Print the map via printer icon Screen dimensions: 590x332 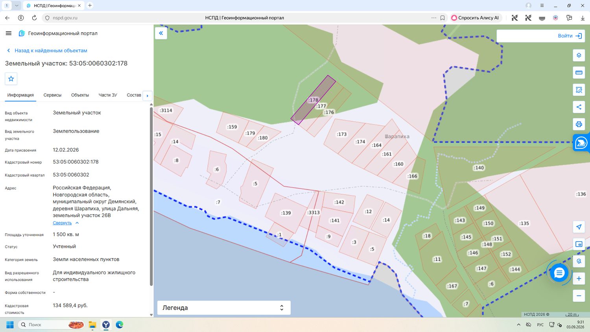coord(579,124)
